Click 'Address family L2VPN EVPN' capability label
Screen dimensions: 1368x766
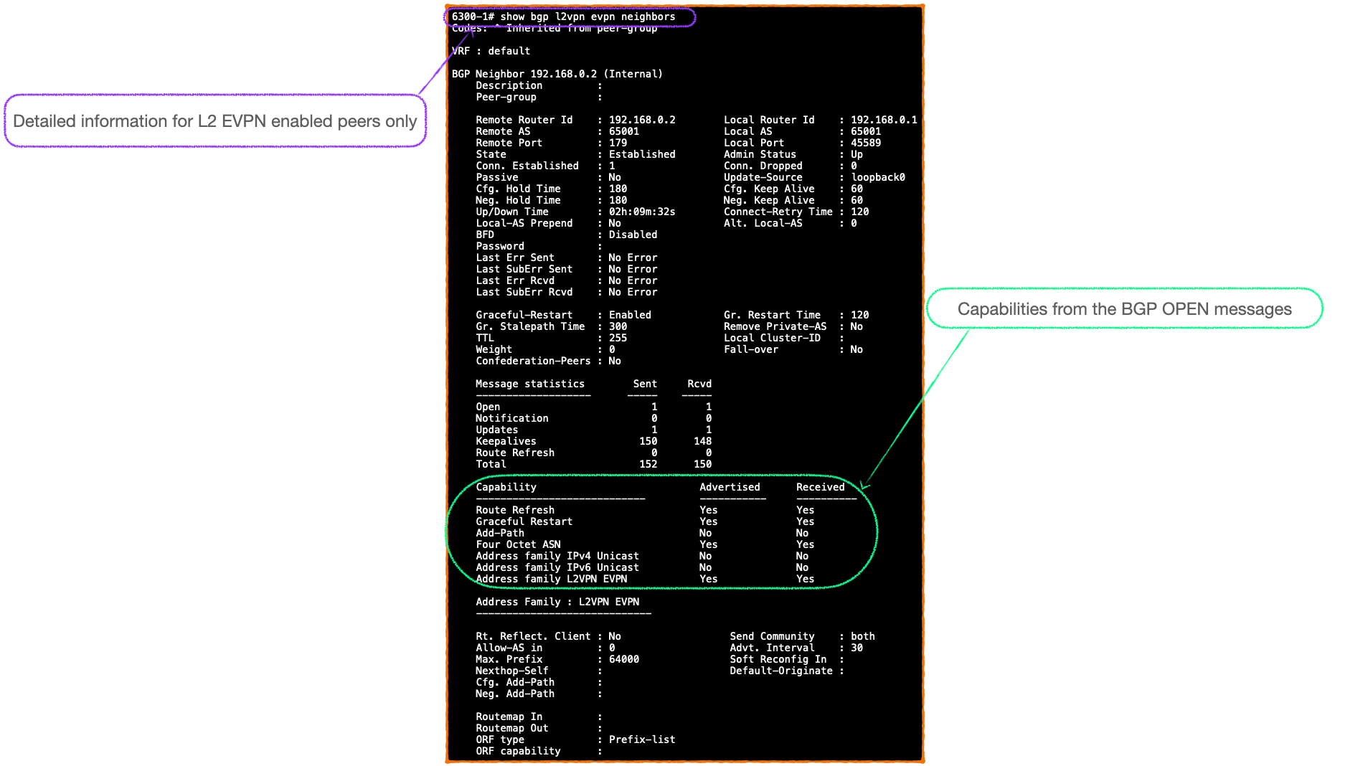point(552,579)
